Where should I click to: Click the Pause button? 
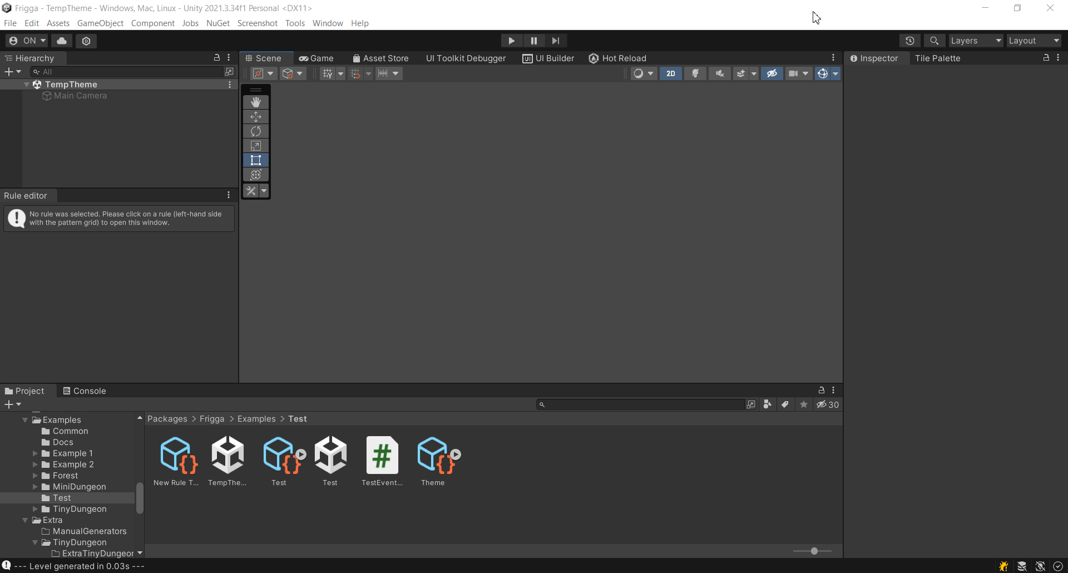534,41
